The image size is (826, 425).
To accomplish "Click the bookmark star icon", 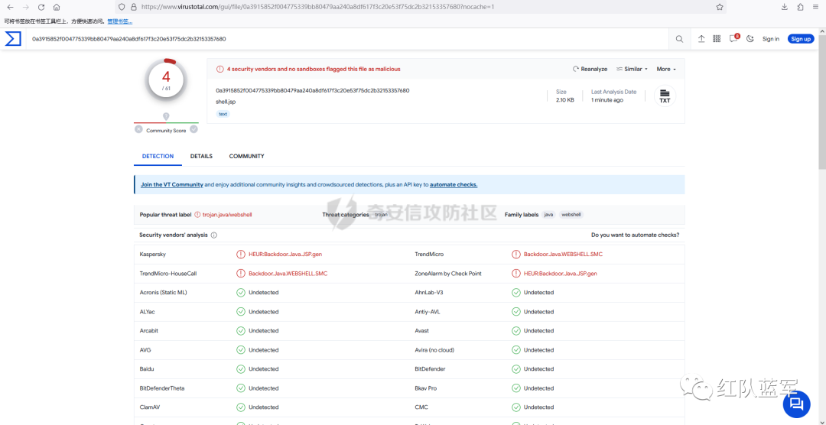I will [719, 8].
